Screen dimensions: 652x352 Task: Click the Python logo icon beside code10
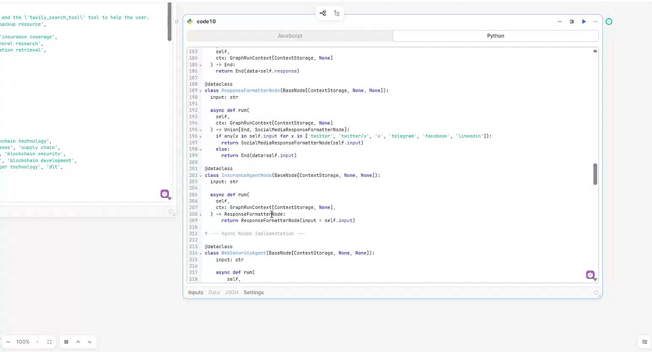[190, 22]
